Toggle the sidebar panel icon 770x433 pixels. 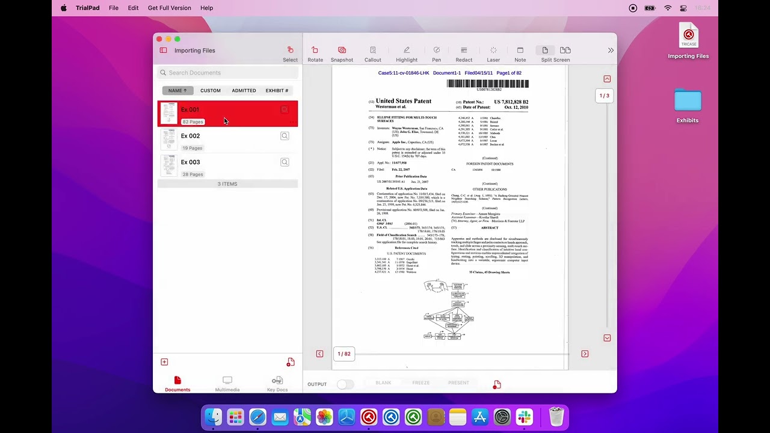163,51
